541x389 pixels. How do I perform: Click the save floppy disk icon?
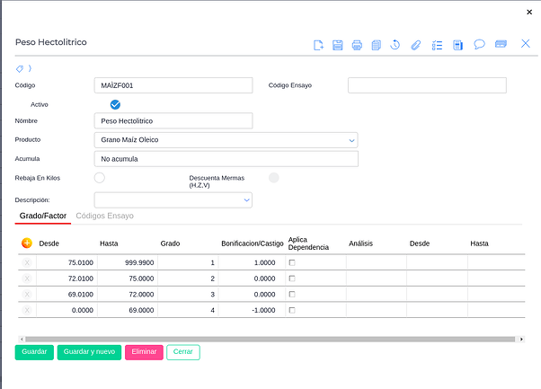click(x=338, y=44)
